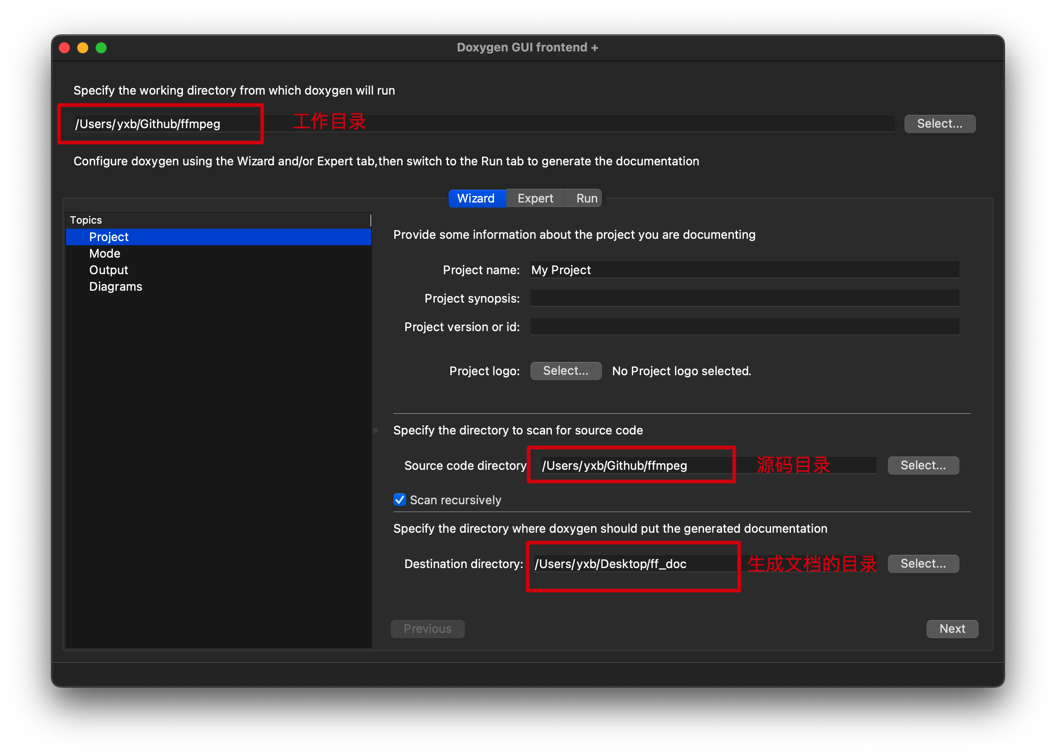The width and height of the screenshot is (1056, 755).
Task: Click the Project synopsis field
Action: tap(744, 298)
